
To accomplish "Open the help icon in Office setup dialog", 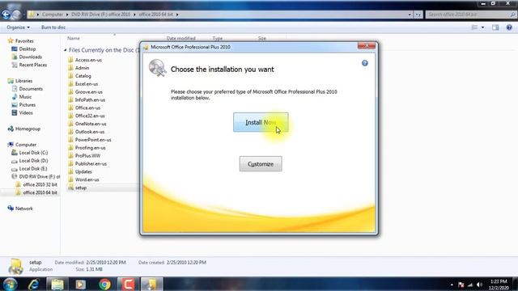I will point(365,63).
